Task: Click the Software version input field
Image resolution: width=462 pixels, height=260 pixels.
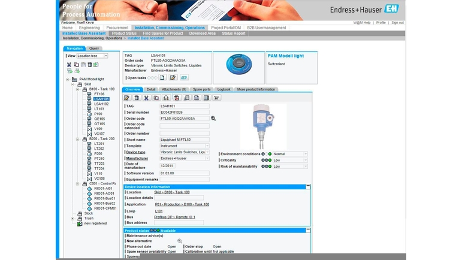Action: coord(185,173)
